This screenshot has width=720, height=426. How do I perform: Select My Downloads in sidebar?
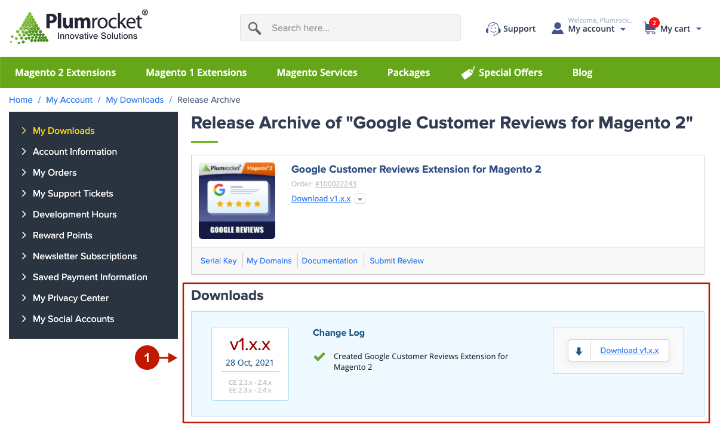(63, 131)
